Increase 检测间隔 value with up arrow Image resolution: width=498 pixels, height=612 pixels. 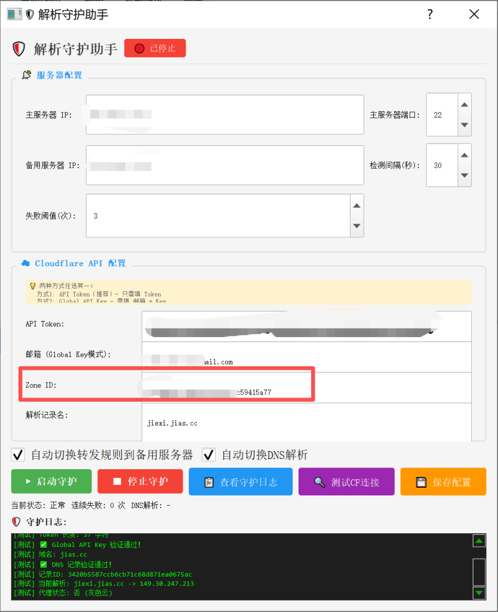465,155
